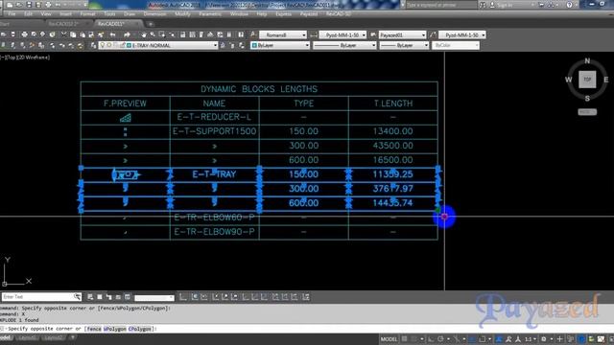Click the Redo arrow in the toolbar

(127, 34)
